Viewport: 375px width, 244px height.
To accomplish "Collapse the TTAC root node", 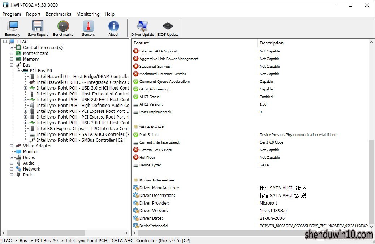I will pyautogui.click(x=5, y=42).
